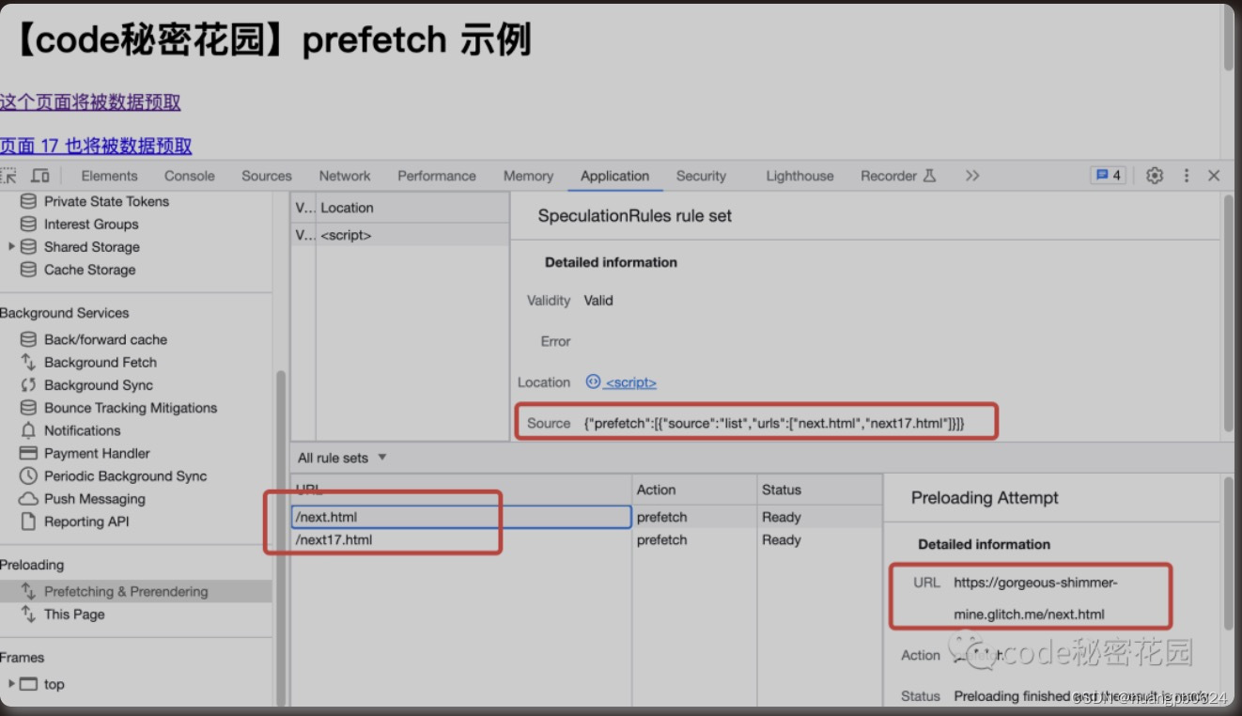Viewport: 1242px width, 716px height.
Task: Click the experiment flask icon beside Recorder
Action: click(x=929, y=176)
